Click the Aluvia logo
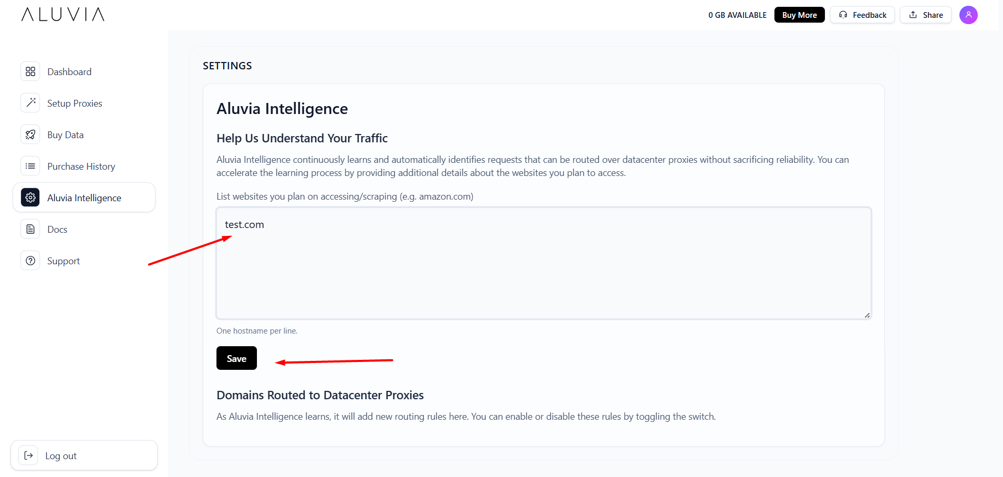The image size is (1003, 477). [x=63, y=15]
